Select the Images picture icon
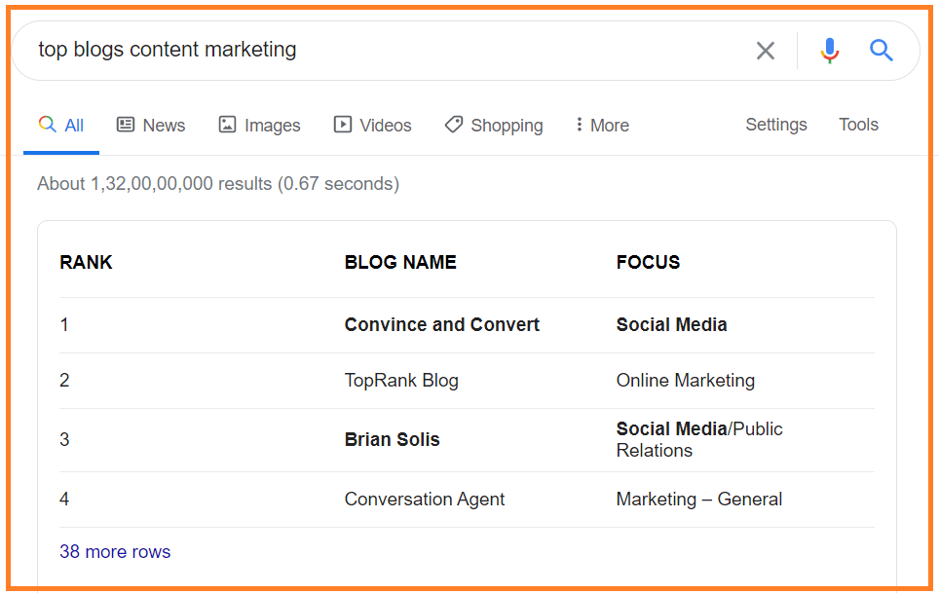Image resolution: width=939 pixels, height=593 pixels. tap(227, 125)
